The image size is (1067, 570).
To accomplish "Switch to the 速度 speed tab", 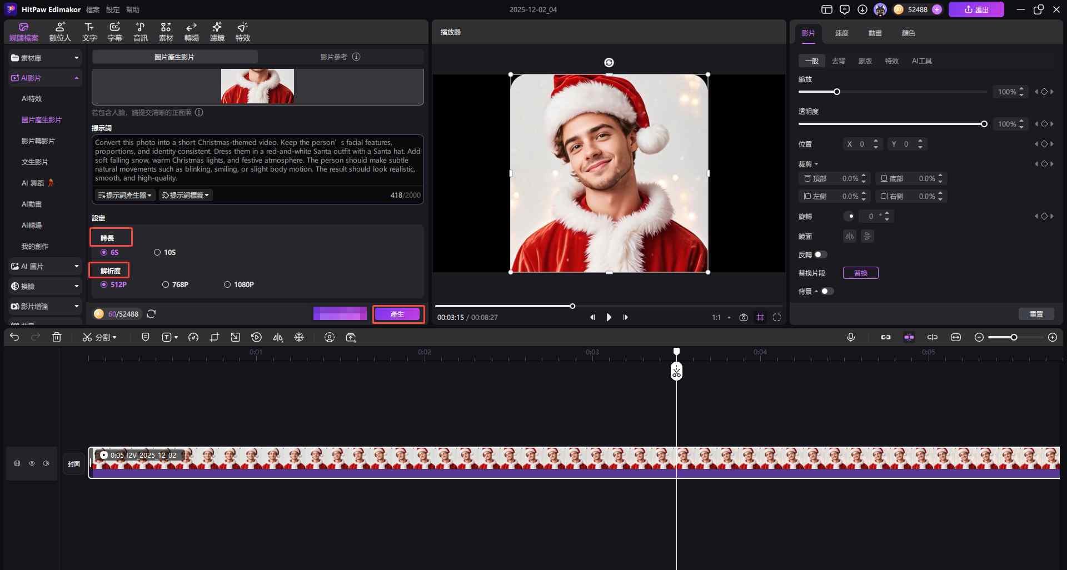I will [x=841, y=33].
